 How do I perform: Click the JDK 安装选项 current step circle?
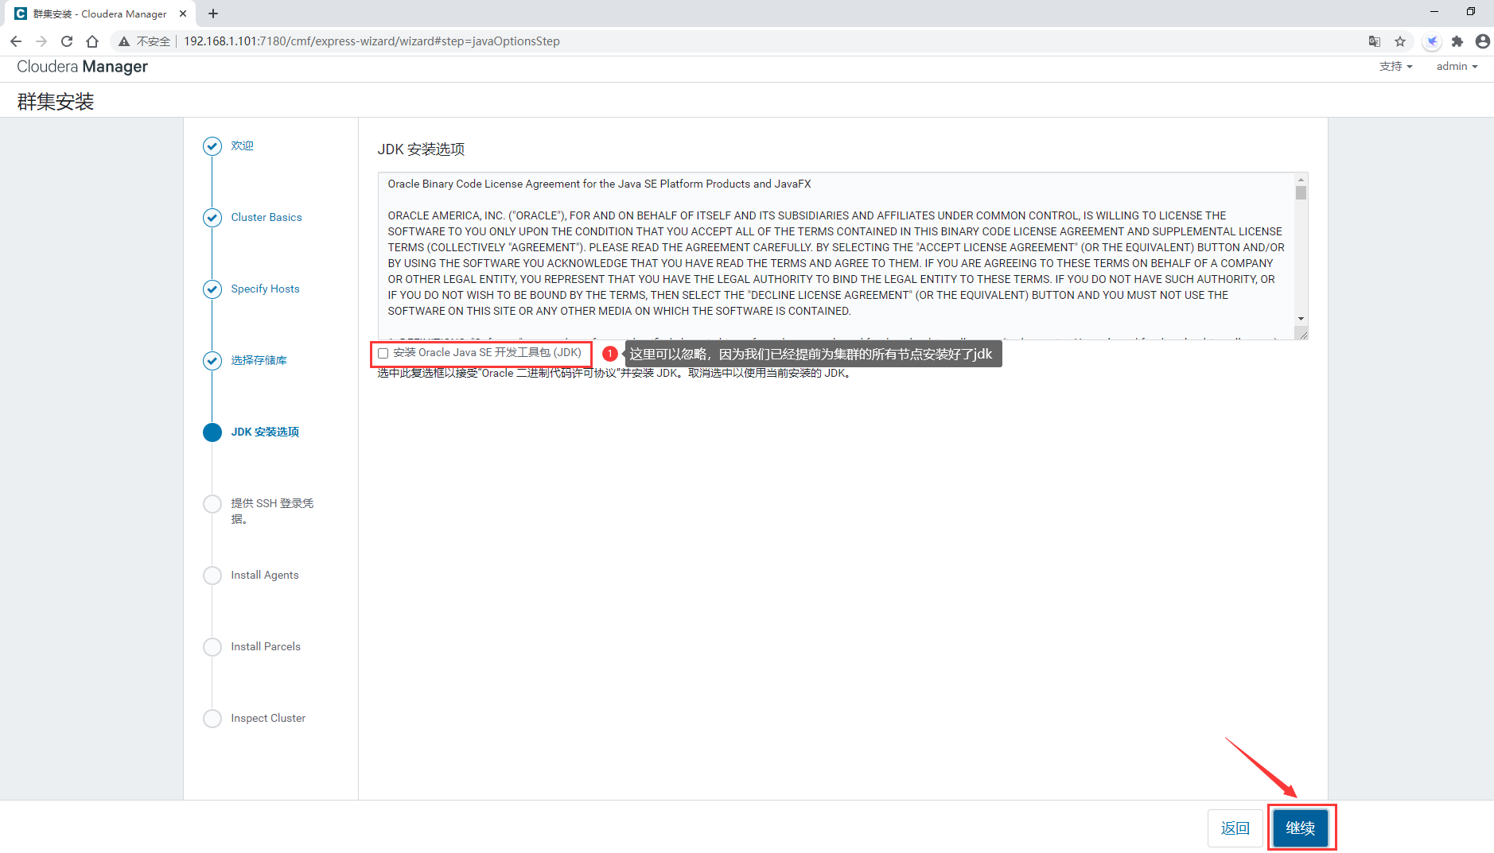[212, 432]
